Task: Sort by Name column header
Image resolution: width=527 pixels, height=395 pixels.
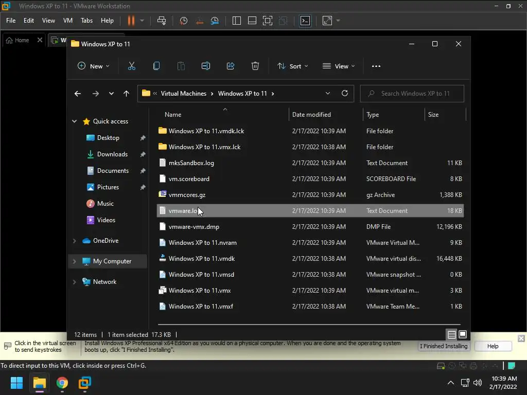Action: [x=223, y=115]
